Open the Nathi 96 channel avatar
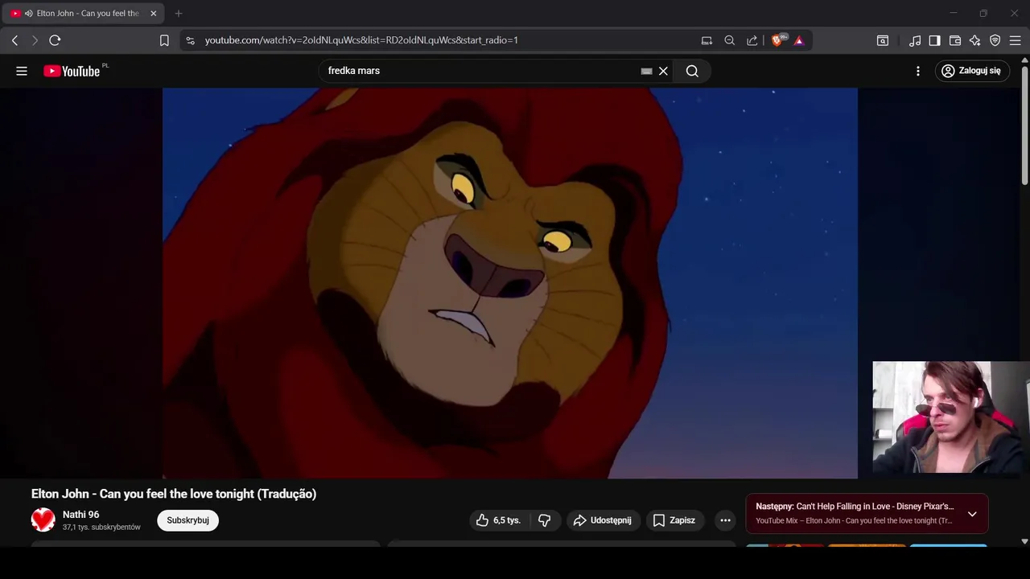This screenshot has height=579, width=1030. pos(43,520)
